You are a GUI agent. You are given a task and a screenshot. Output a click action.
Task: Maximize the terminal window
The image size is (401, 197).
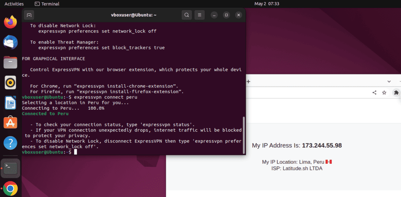point(226,15)
